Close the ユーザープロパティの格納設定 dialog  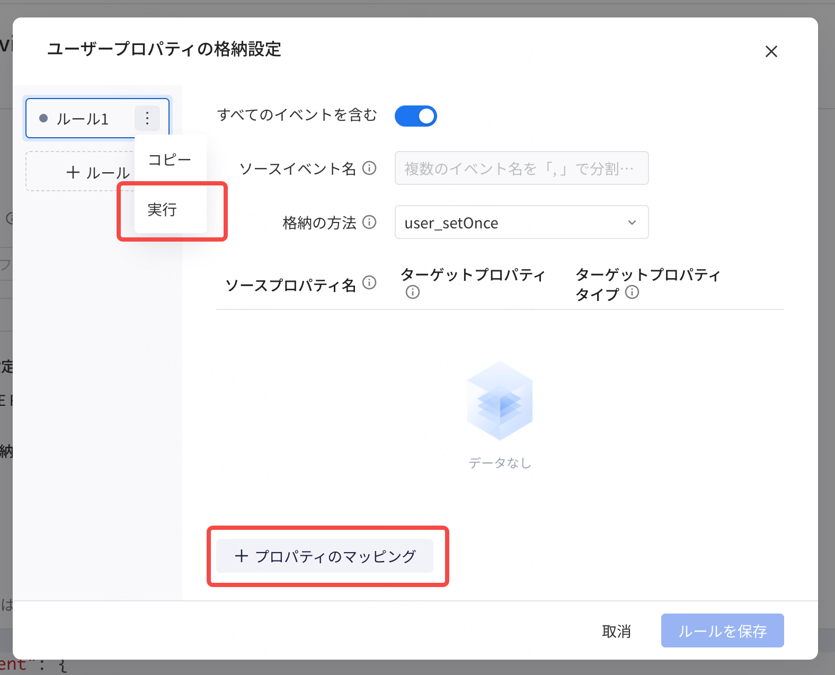pos(771,51)
